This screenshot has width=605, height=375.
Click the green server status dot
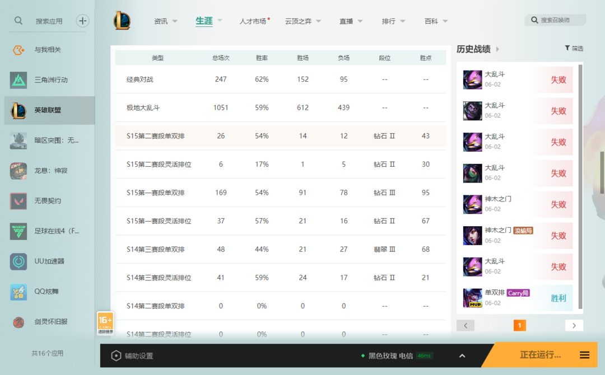tap(362, 356)
